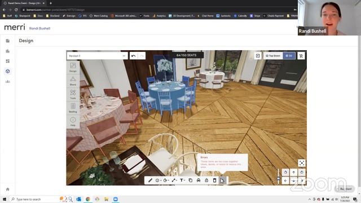
Task: Rotate camera clockwise
Action: pyautogui.click(x=302, y=172)
